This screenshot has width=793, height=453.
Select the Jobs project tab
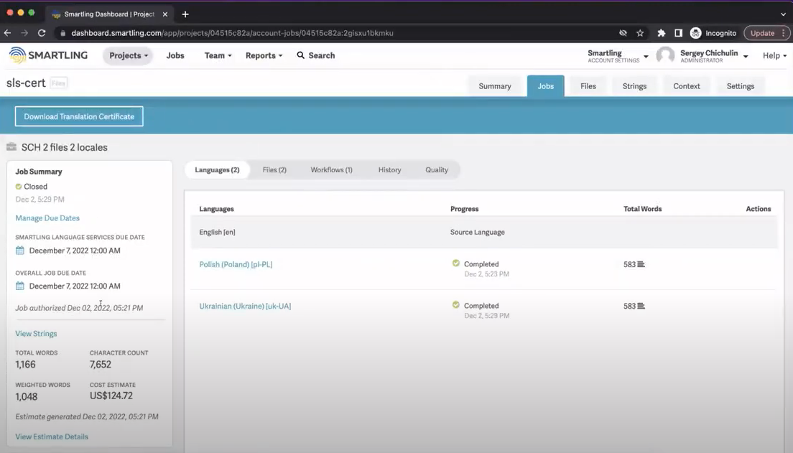(546, 86)
